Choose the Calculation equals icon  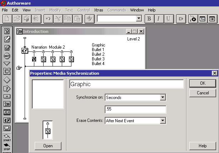(7, 96)
